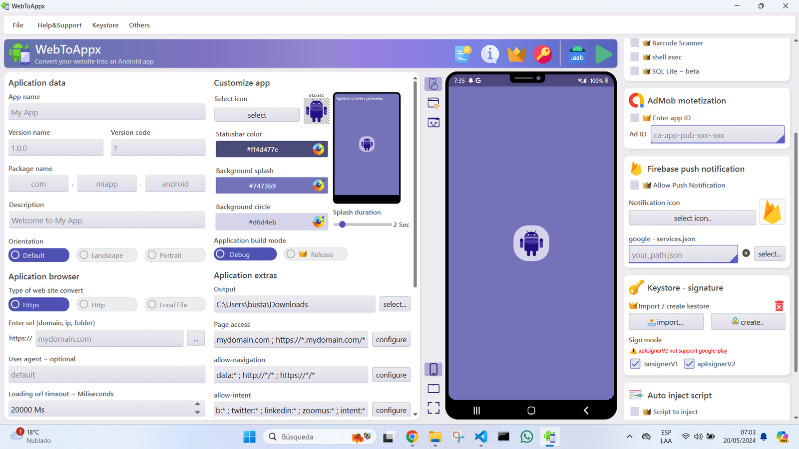Open Visual Studio Code from taskbar
Image resolution: width=799 pixels, height=449 pixels.
point(481,437)
